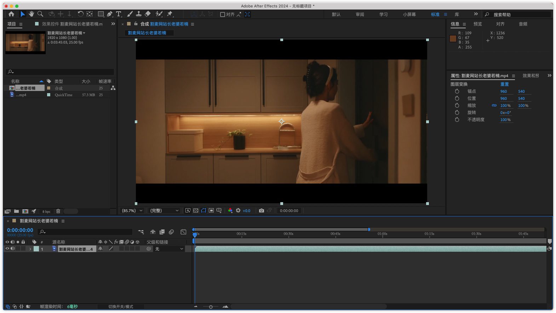Viewport: 556px width, 313px height.
Task: Delete selected item with trash icon
Action: pyautogui.click(x=58, y=211)
